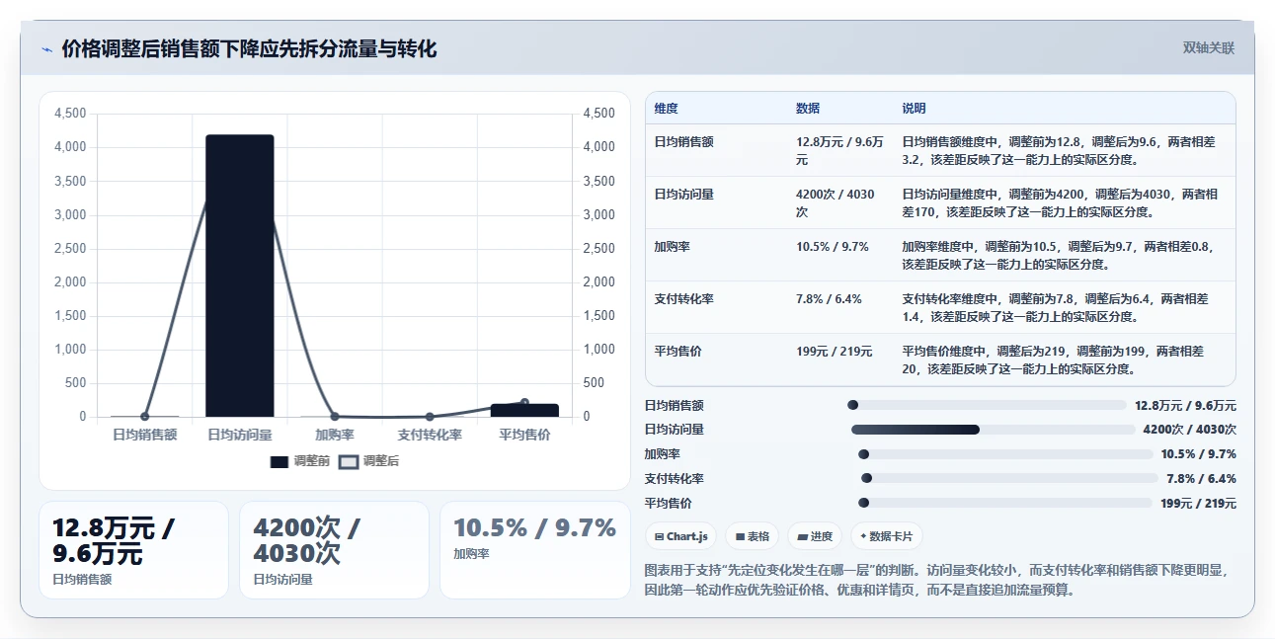The image size is (1275, 639).
Task: Click progress value 7.8% / 6.4%
Action: (1201, 478)
